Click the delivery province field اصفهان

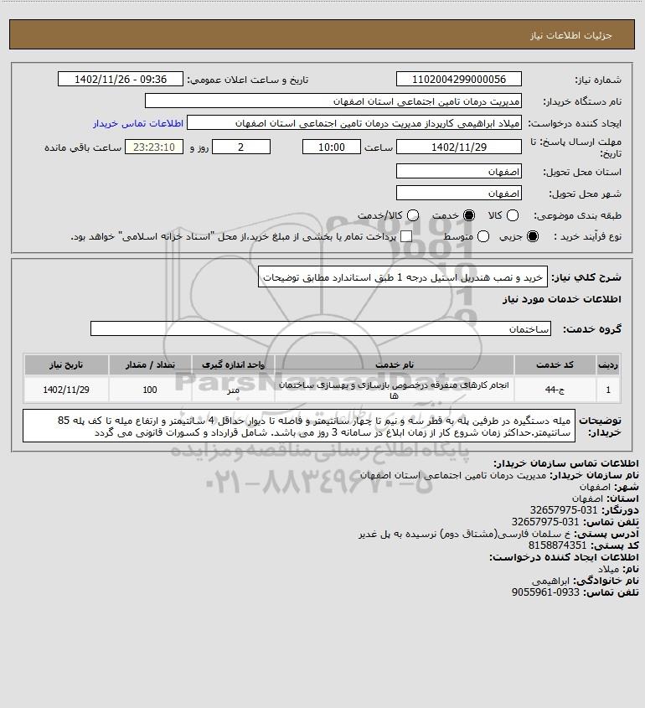coord(458,171)
